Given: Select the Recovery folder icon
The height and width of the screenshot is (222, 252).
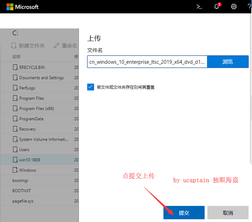Looking at the screenshot, I should click(15, 129).
